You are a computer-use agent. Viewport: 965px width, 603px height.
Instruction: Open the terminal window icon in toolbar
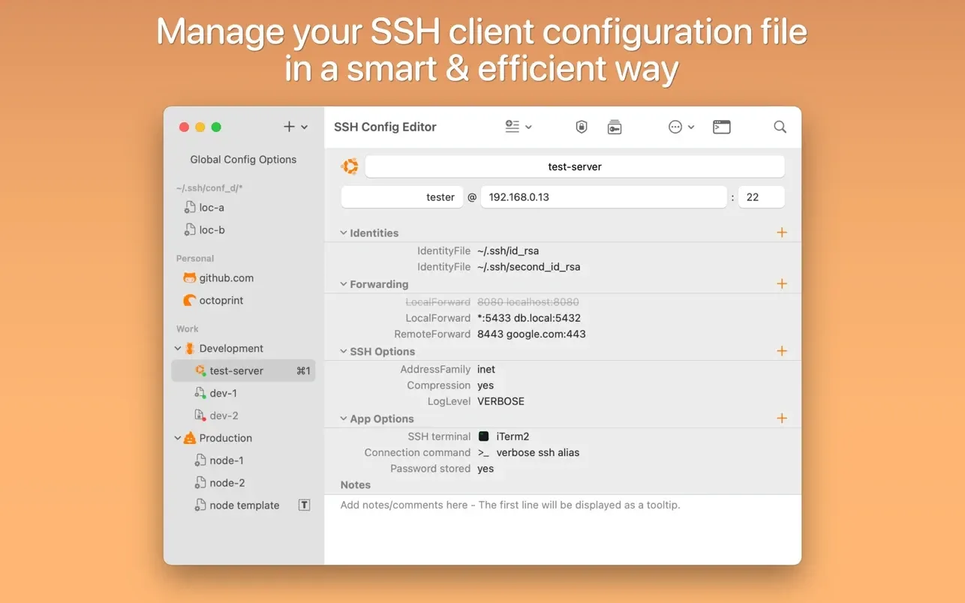[721, 127]
